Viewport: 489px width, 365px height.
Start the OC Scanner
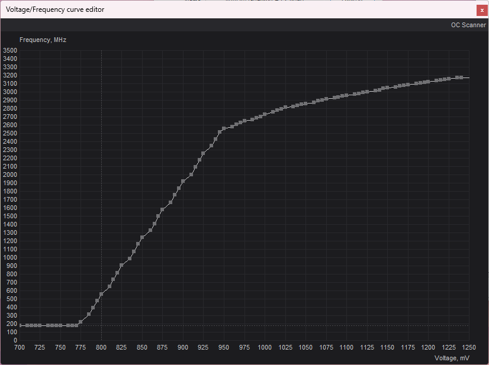click(x=468, y=25)
